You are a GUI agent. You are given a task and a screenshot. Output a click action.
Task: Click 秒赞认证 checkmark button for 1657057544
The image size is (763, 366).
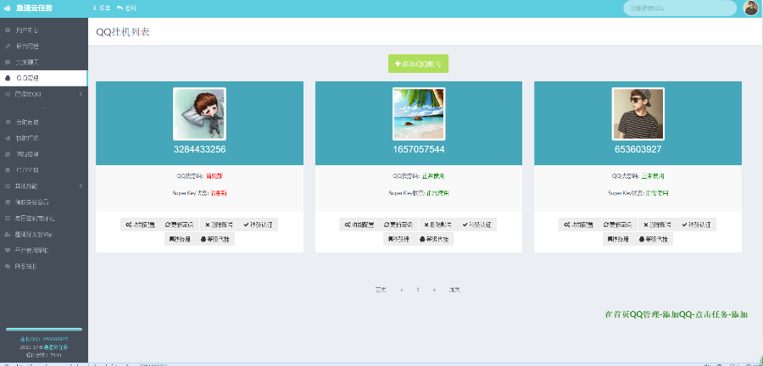point(477,225)
